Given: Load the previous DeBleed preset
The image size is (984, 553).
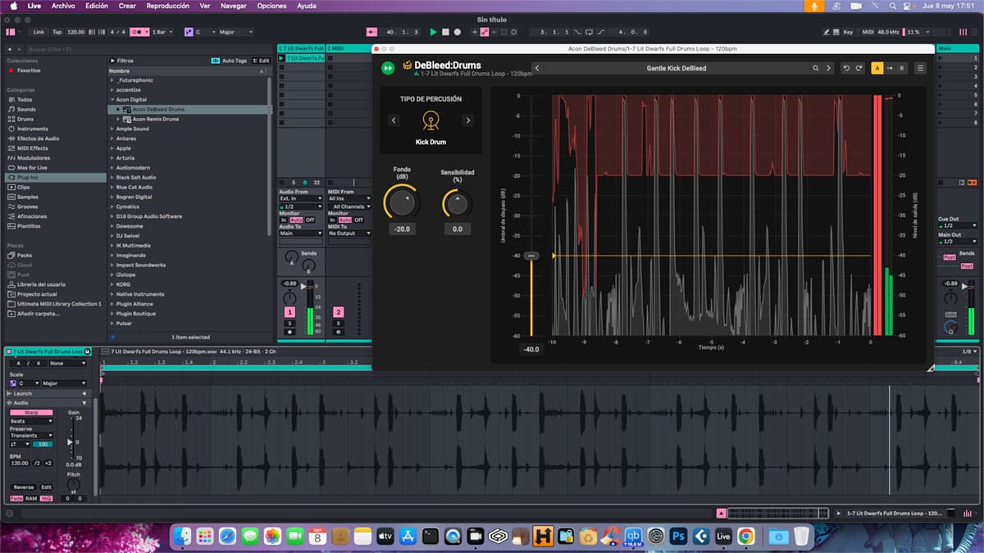Looking at the screenshot, I should click(536, 68).
